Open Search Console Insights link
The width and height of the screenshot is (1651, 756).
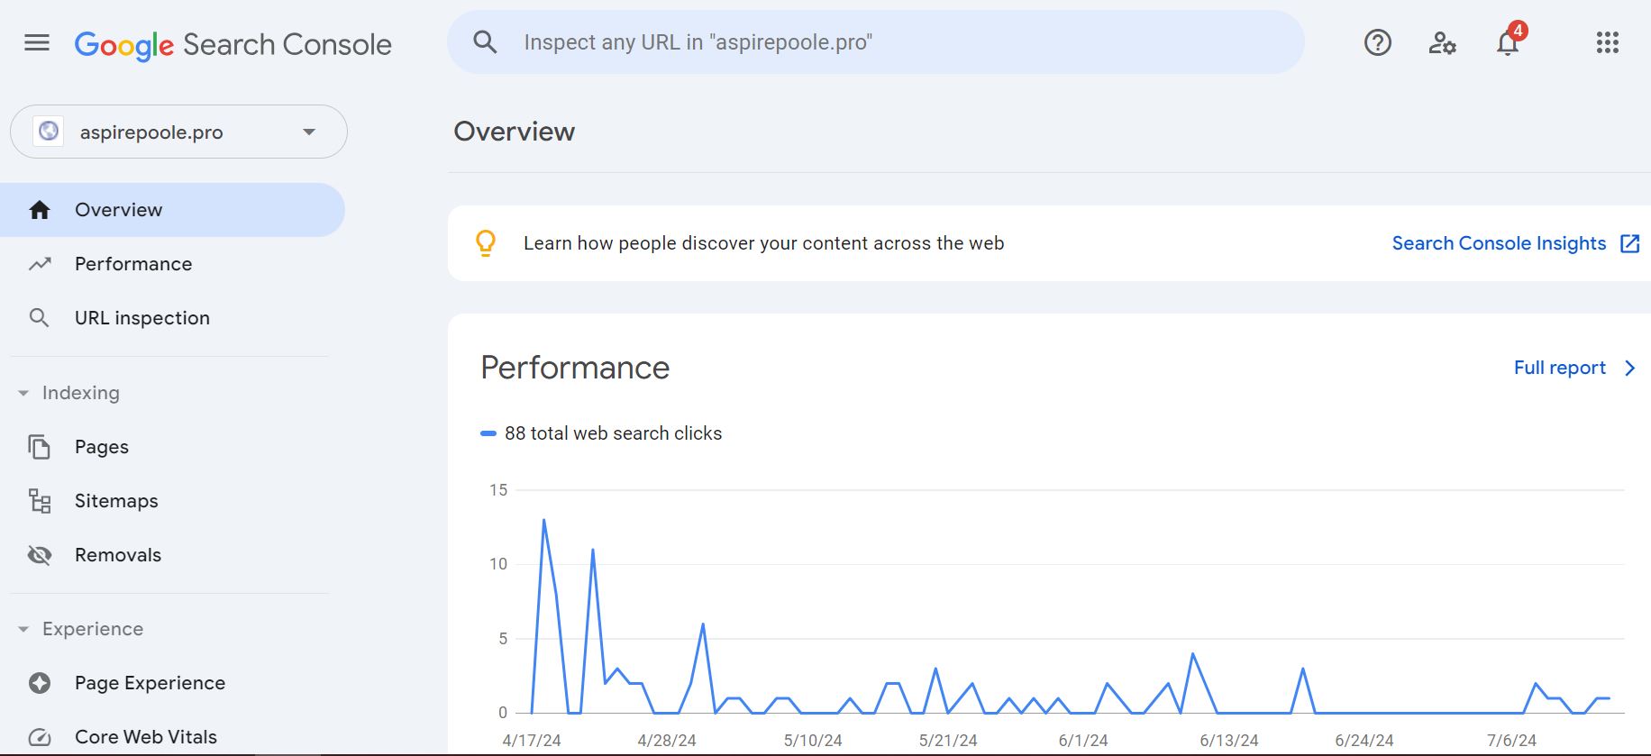(1499, 243)
